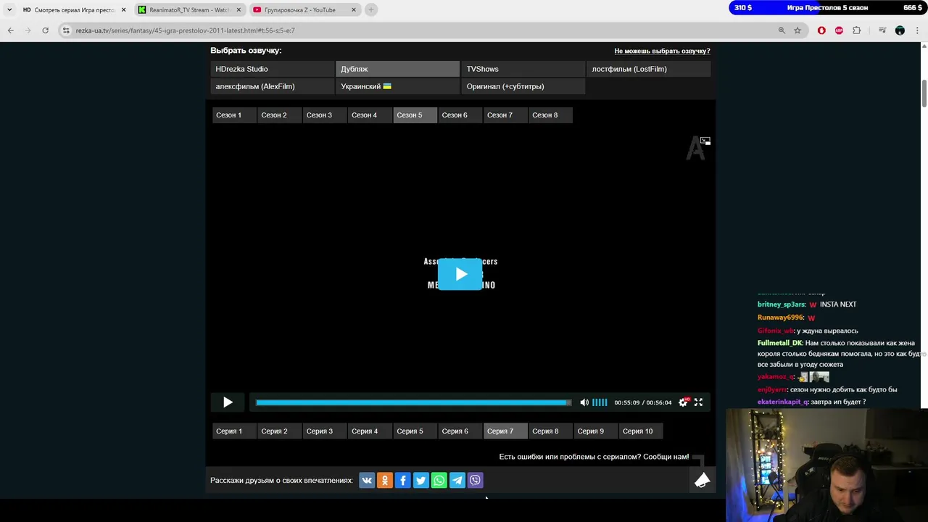Open browser media controls icon
928x522 pixels.
882,30
